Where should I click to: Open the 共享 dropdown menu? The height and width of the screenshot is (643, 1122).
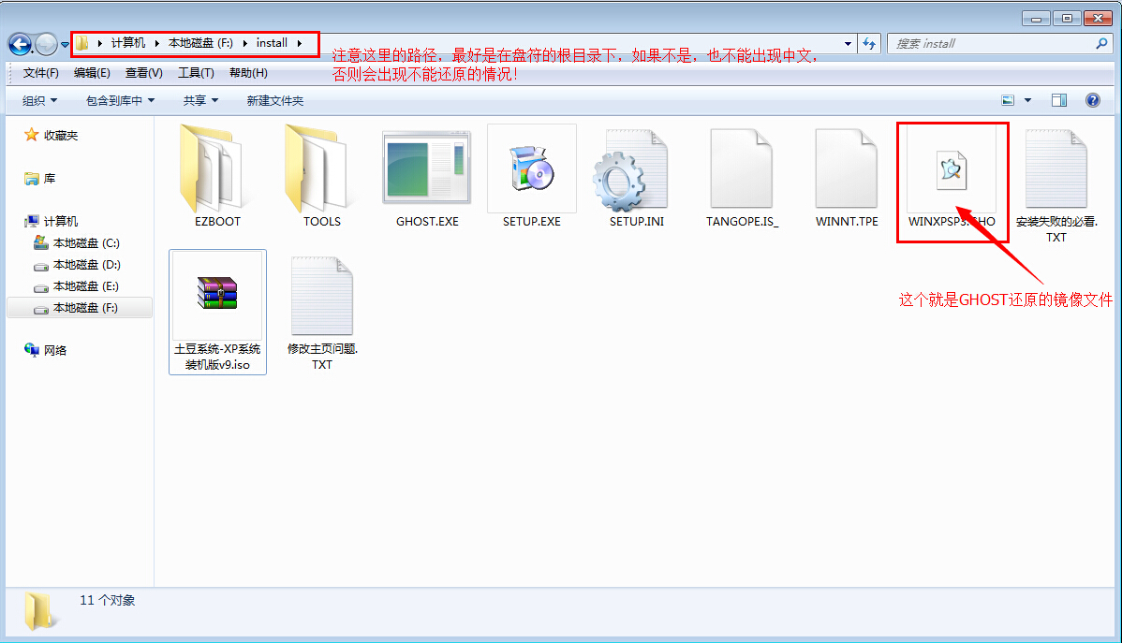pyautogui.click(x=200, y=100)
